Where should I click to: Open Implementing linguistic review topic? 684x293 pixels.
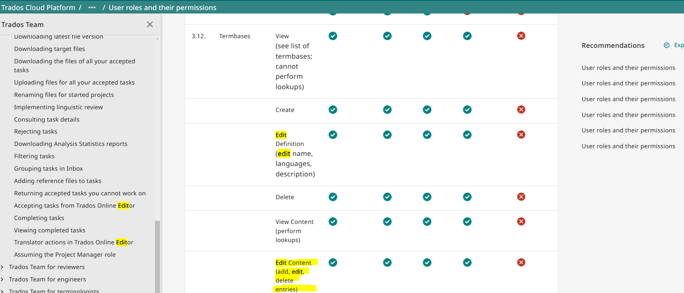(x=58, y=107)
